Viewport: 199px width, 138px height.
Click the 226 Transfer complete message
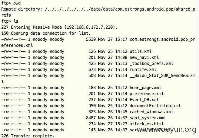click(x=28, y=136)
